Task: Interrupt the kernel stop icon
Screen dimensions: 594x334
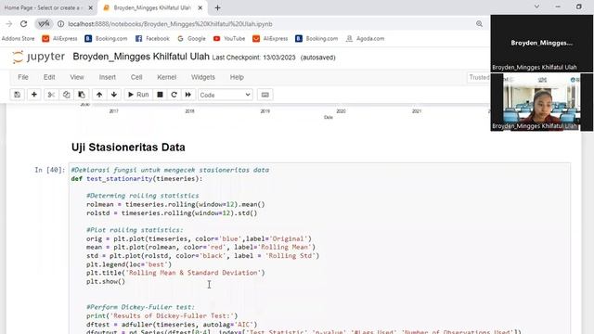Action: (160, 95)
